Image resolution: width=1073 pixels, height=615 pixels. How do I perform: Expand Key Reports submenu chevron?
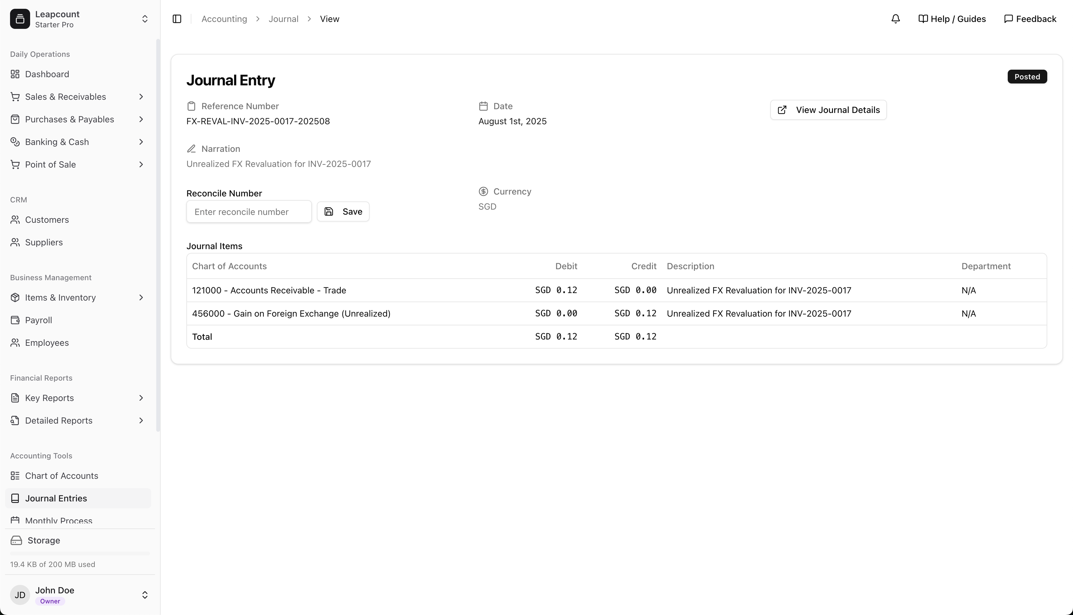click(141, 398)
